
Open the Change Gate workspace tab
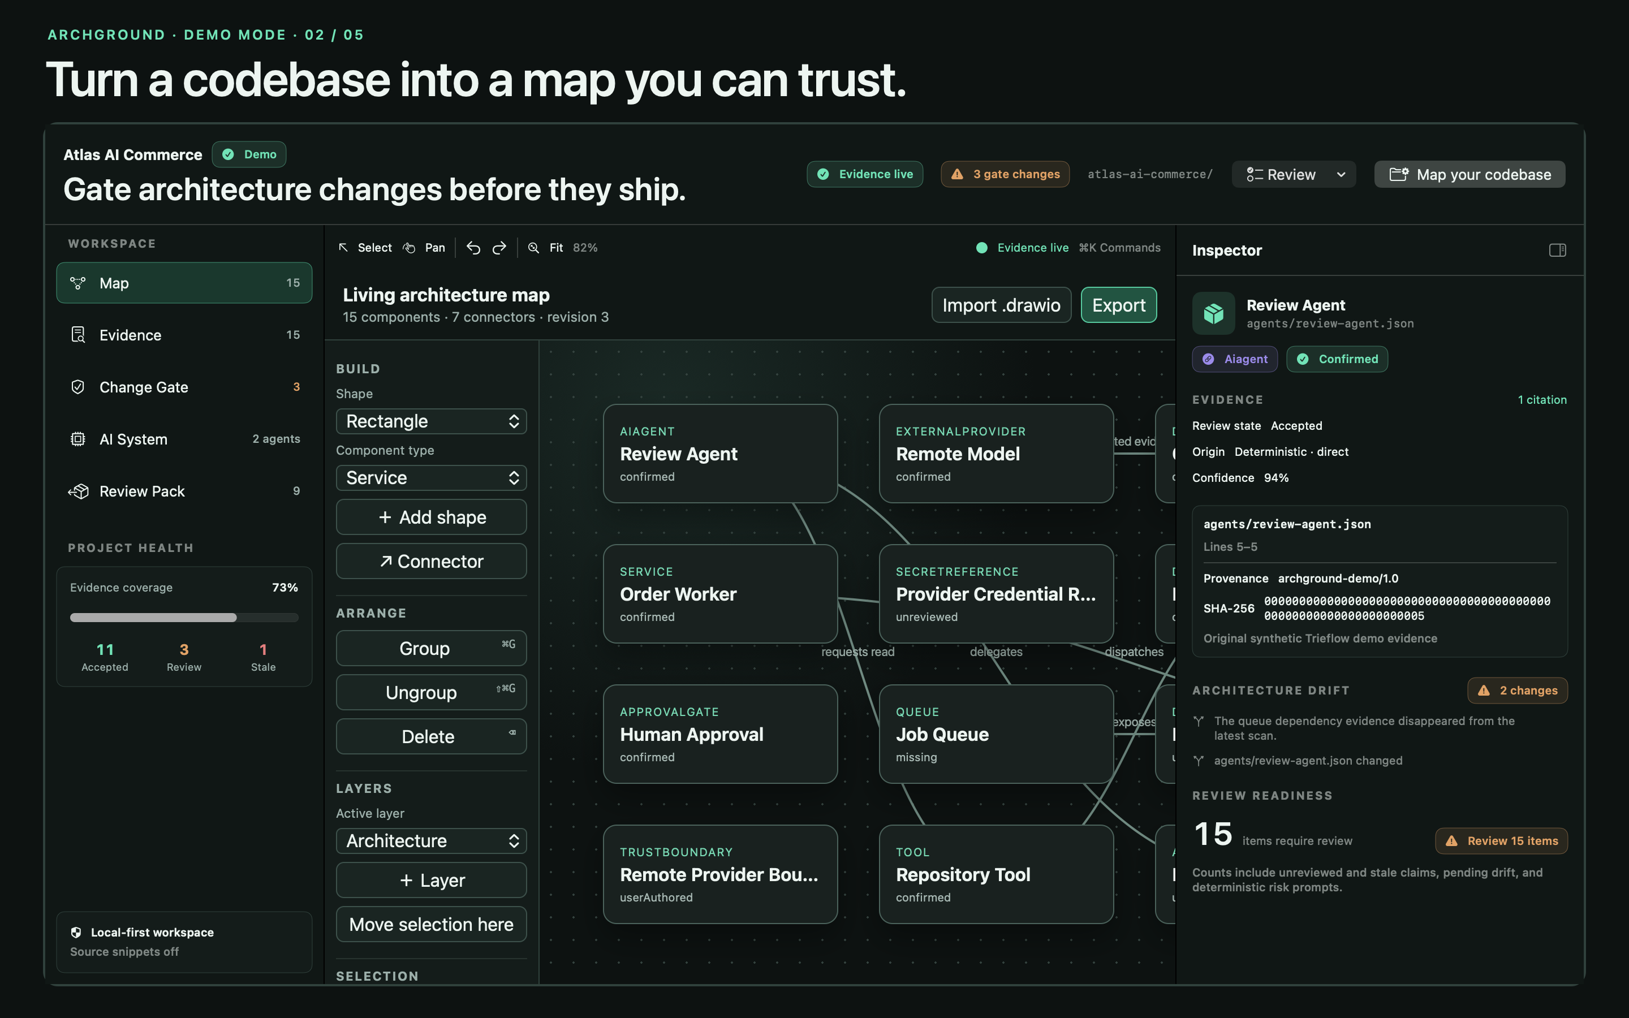(x=184, y=386)
